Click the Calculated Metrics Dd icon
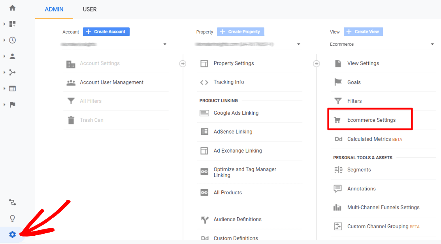This screenshot has height=244, width=441. click(x=338, y=139)
